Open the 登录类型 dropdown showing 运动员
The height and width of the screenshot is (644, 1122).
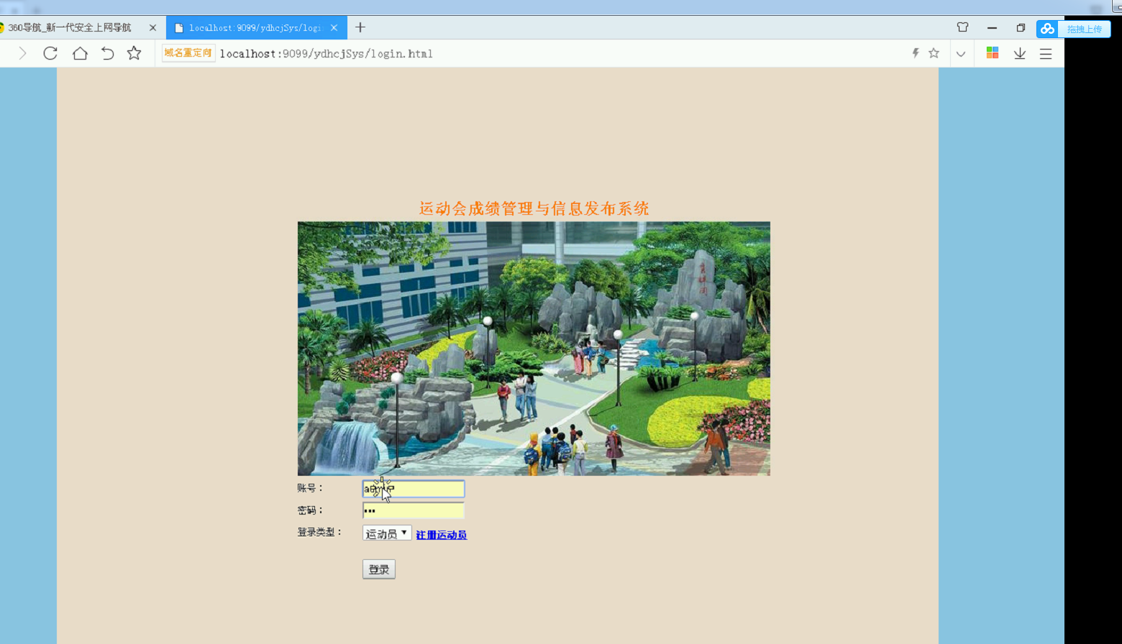tap(387, 533)
